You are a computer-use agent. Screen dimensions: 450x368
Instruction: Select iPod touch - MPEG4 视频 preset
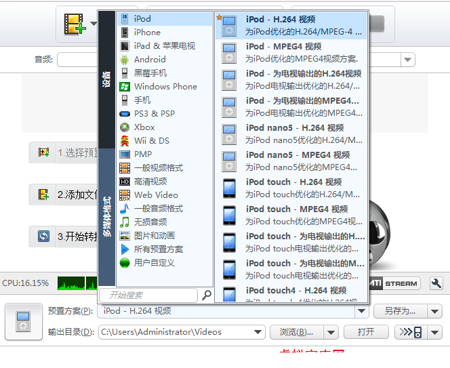coord(291,216)
